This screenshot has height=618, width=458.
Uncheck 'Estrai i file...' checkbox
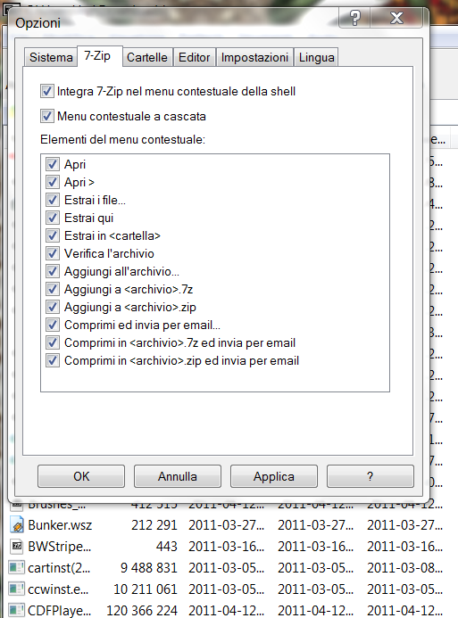click(x=53, y=200)
